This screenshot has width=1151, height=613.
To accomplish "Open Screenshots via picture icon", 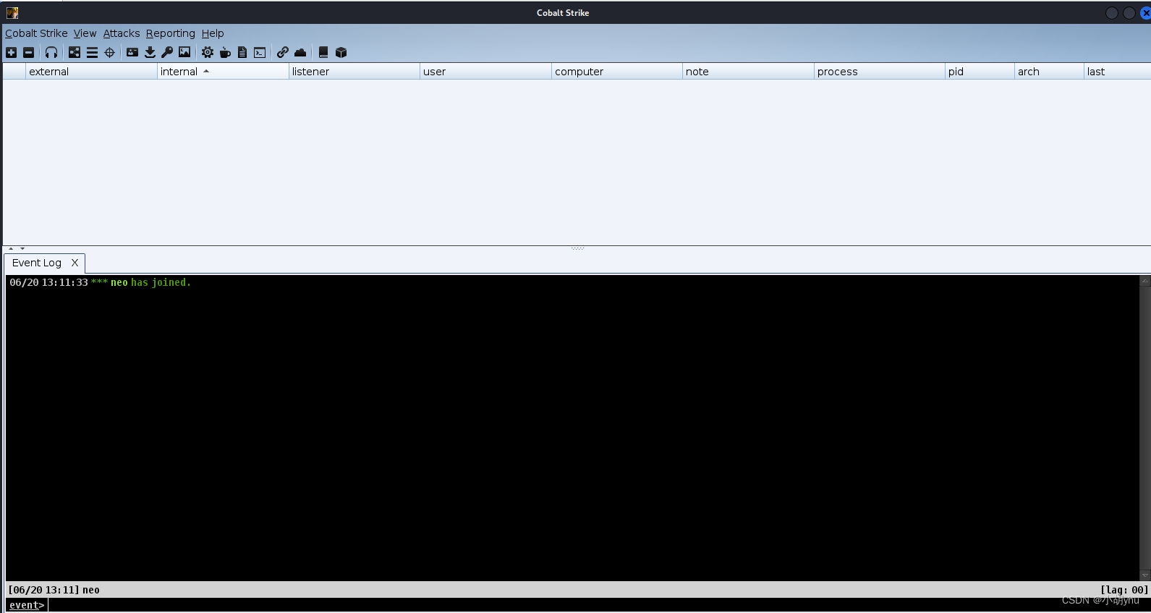I will [x=184, y=52].
